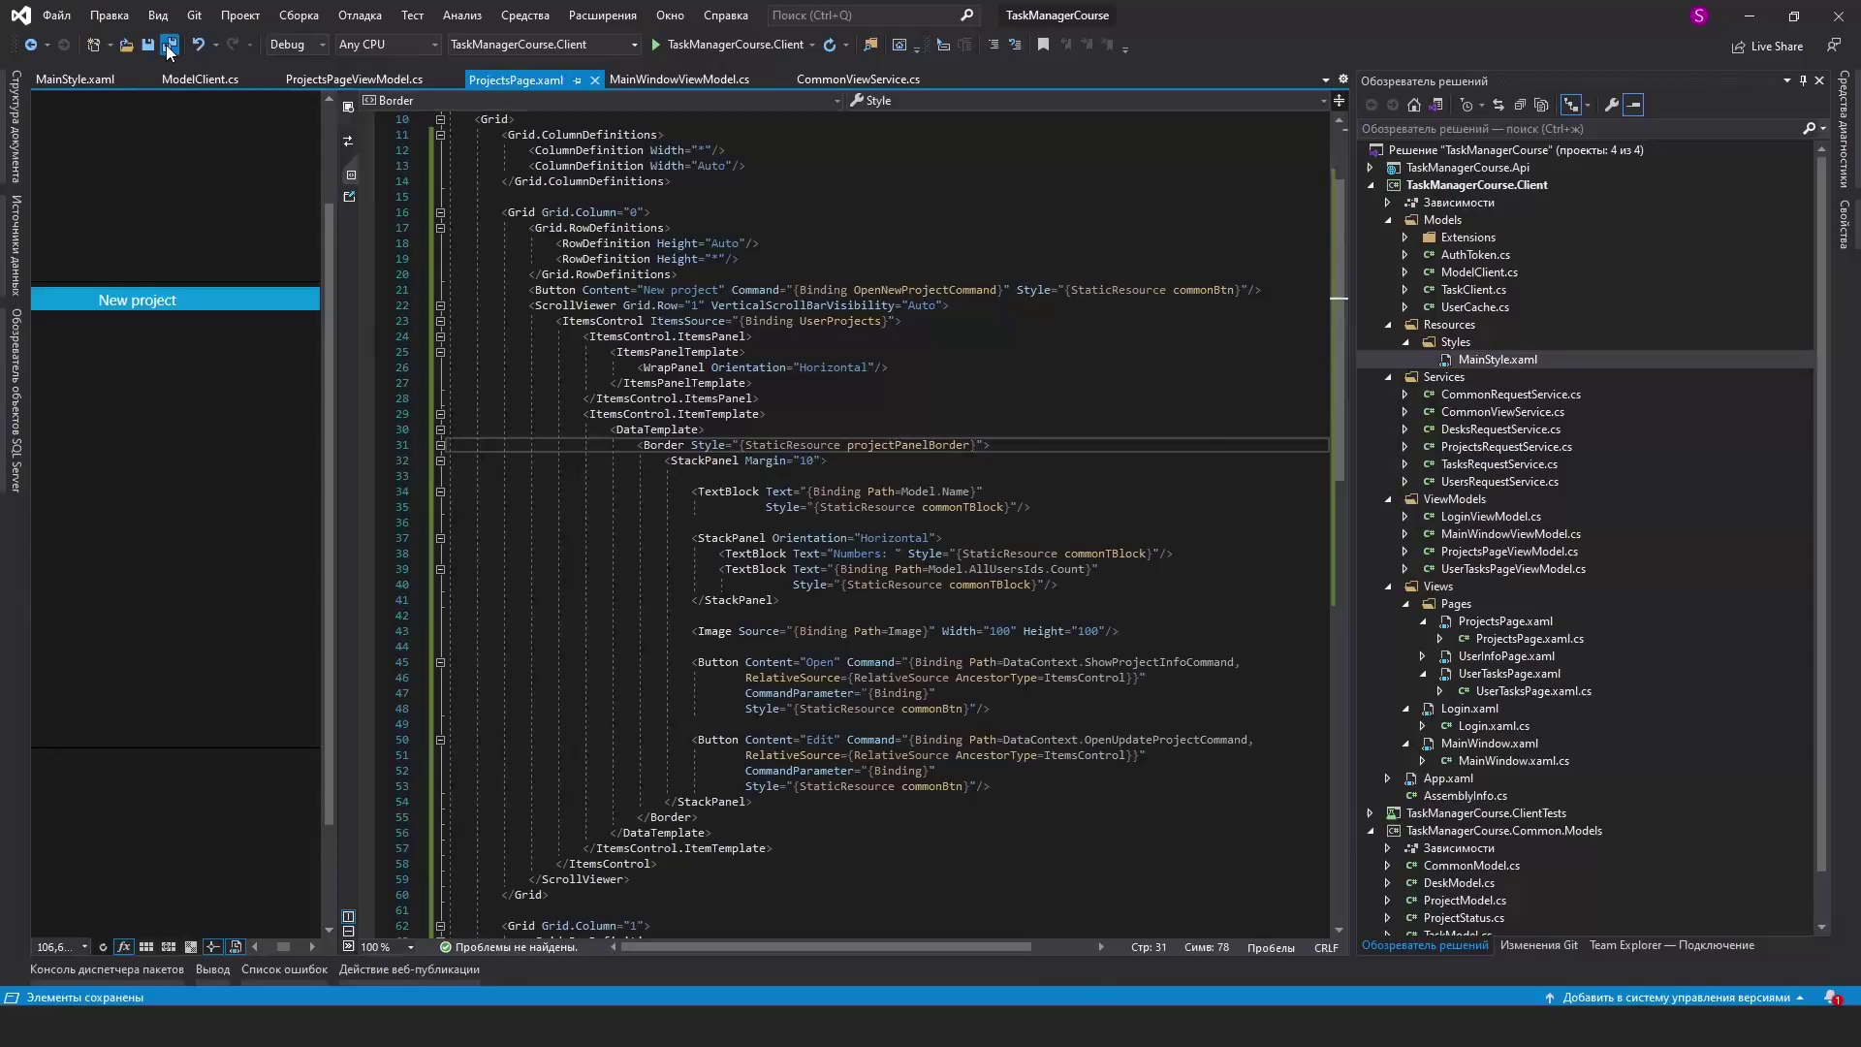This screenshot has height=1047, width=1861.
Task: Click the Navigate Backward arrow icon
Action: coord(31,45)
